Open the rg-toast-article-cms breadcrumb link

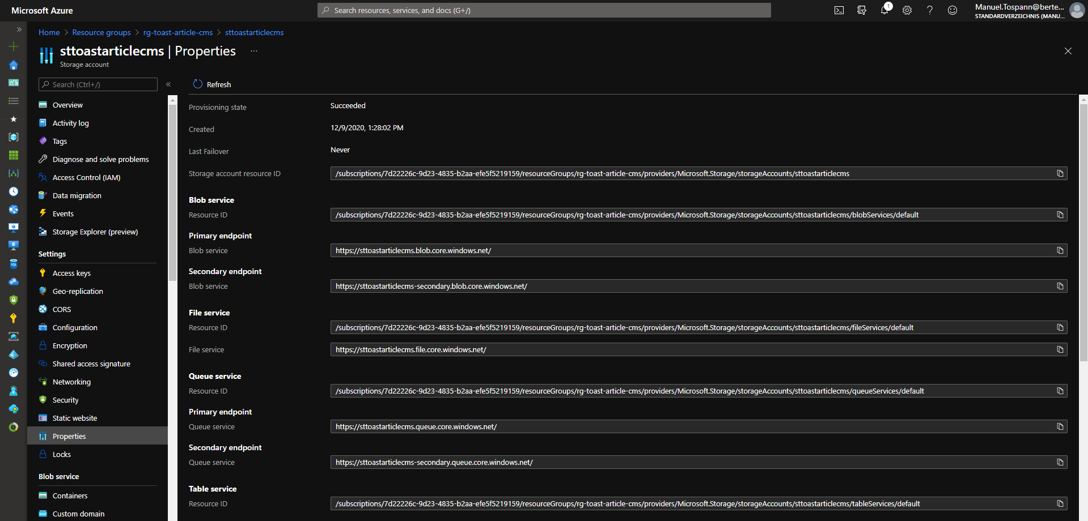coord(178,32)
